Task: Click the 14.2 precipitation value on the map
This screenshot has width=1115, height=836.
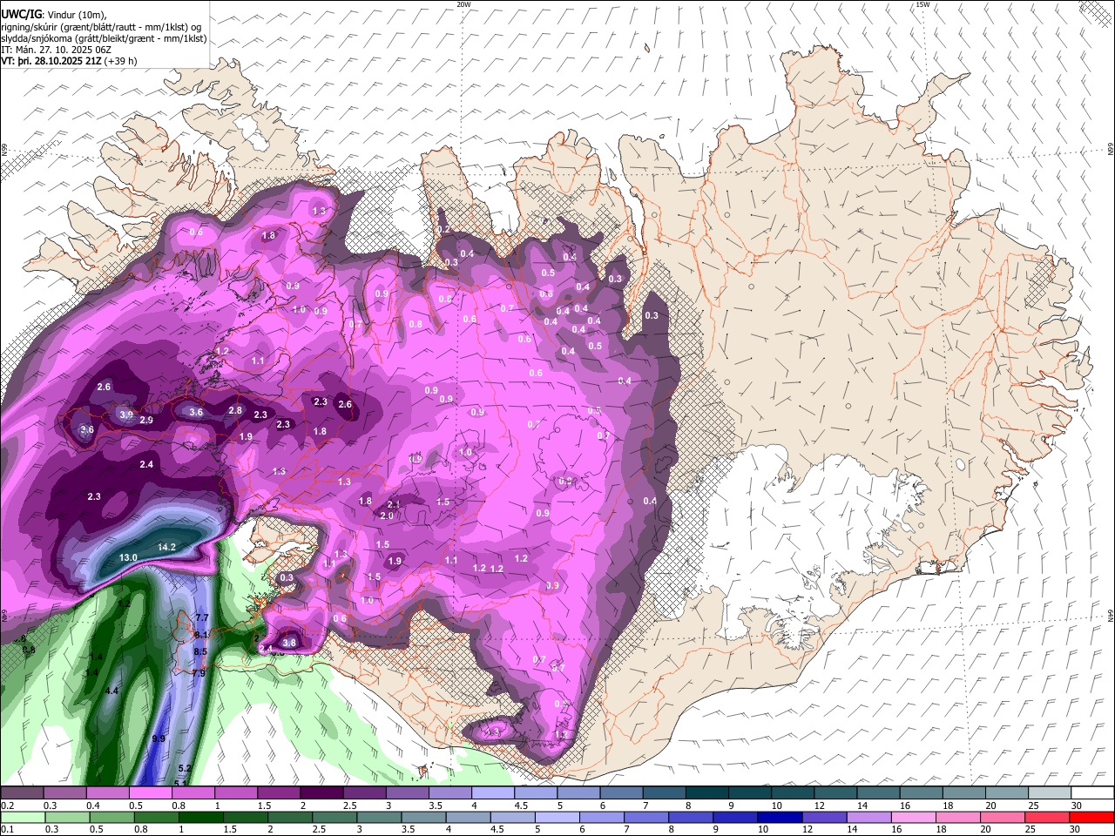Action: click(167, 547)
